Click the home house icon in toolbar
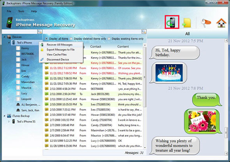The height and width of the screenshot is (162, 230). pos(221,23)
